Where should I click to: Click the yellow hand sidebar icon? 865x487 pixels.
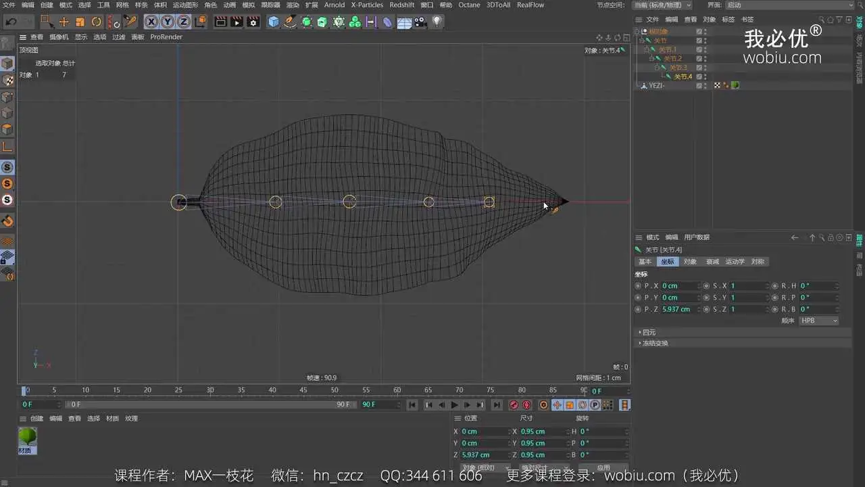(x=7, y=221)
